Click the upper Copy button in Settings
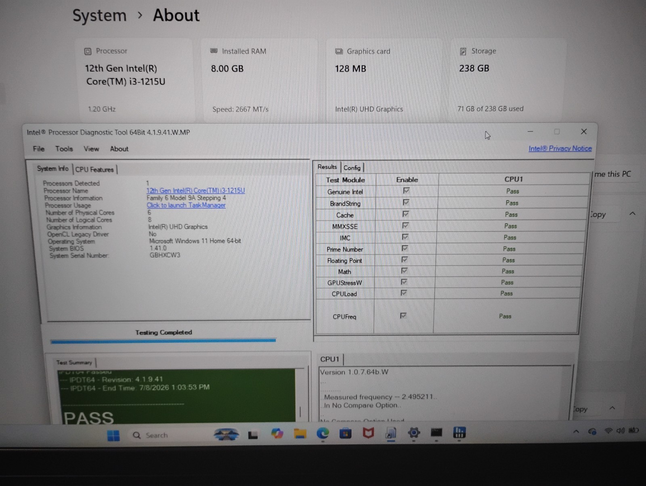646x486 pixels. [598, 215]
